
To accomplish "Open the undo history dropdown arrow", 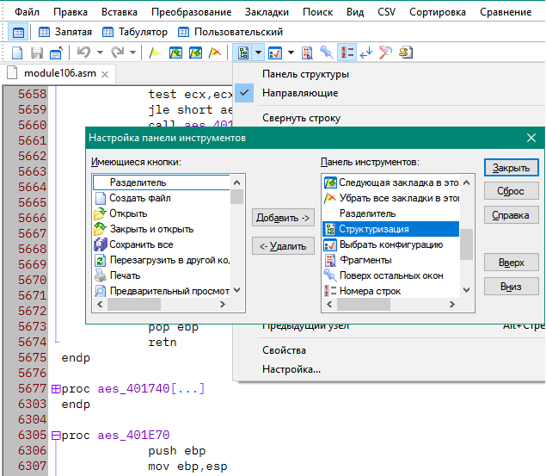I will (x=100, y=53).
